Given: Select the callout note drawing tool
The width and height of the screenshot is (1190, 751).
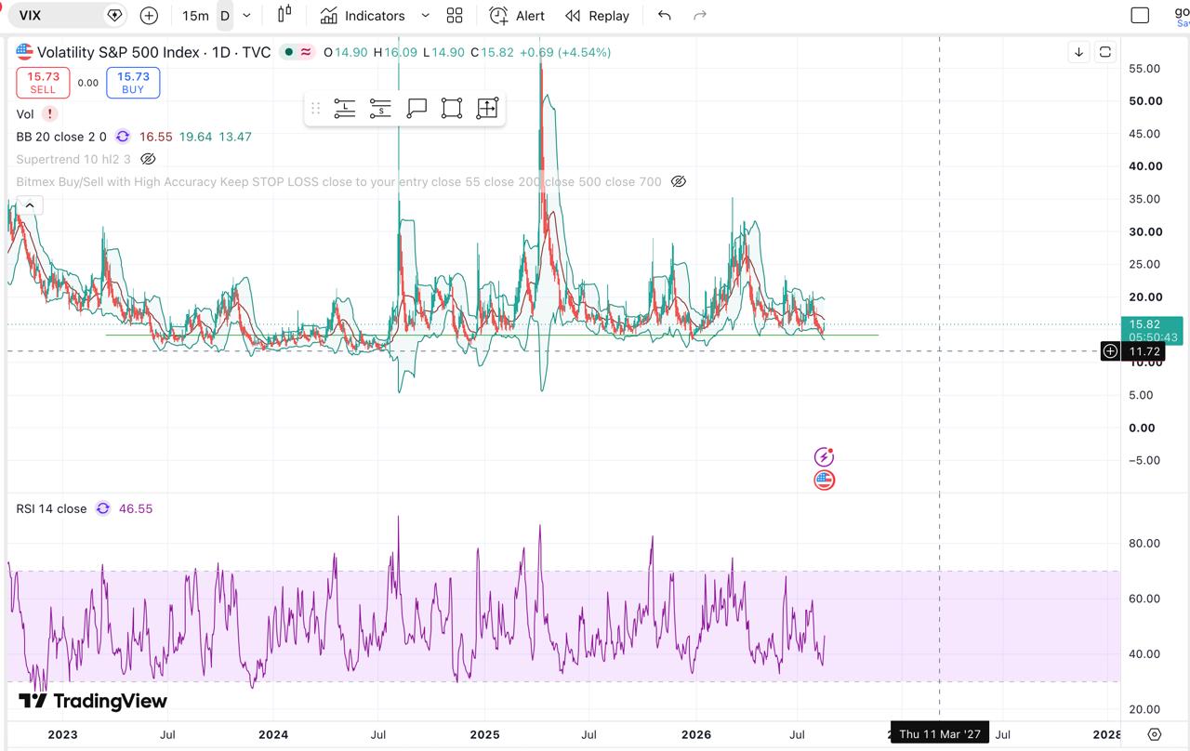Looking at the screenshot, I should (x=416, y=109).
